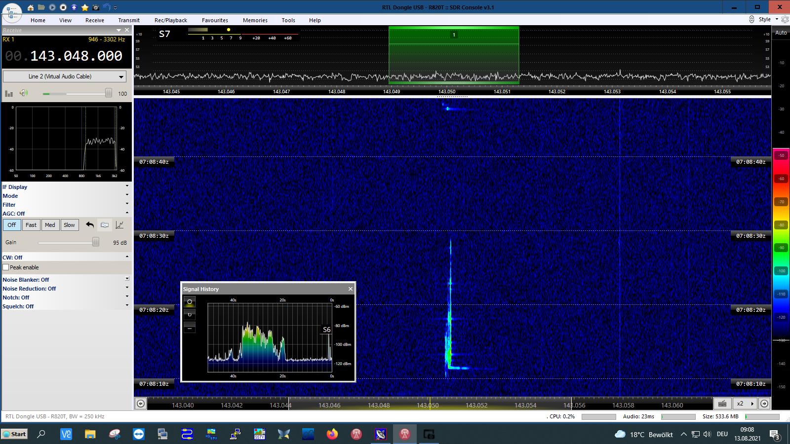
Task: Select AGC Off button
Action: [x=12, y=225]
